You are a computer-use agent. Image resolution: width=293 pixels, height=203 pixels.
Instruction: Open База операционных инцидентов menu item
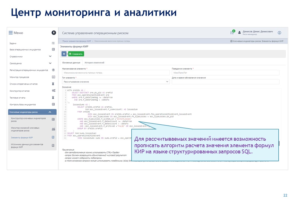tap(25, 50)
